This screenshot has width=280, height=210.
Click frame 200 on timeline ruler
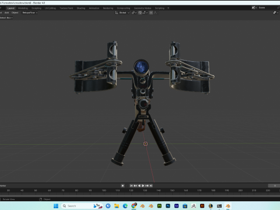pyautogui.click(x=240, y=190)
